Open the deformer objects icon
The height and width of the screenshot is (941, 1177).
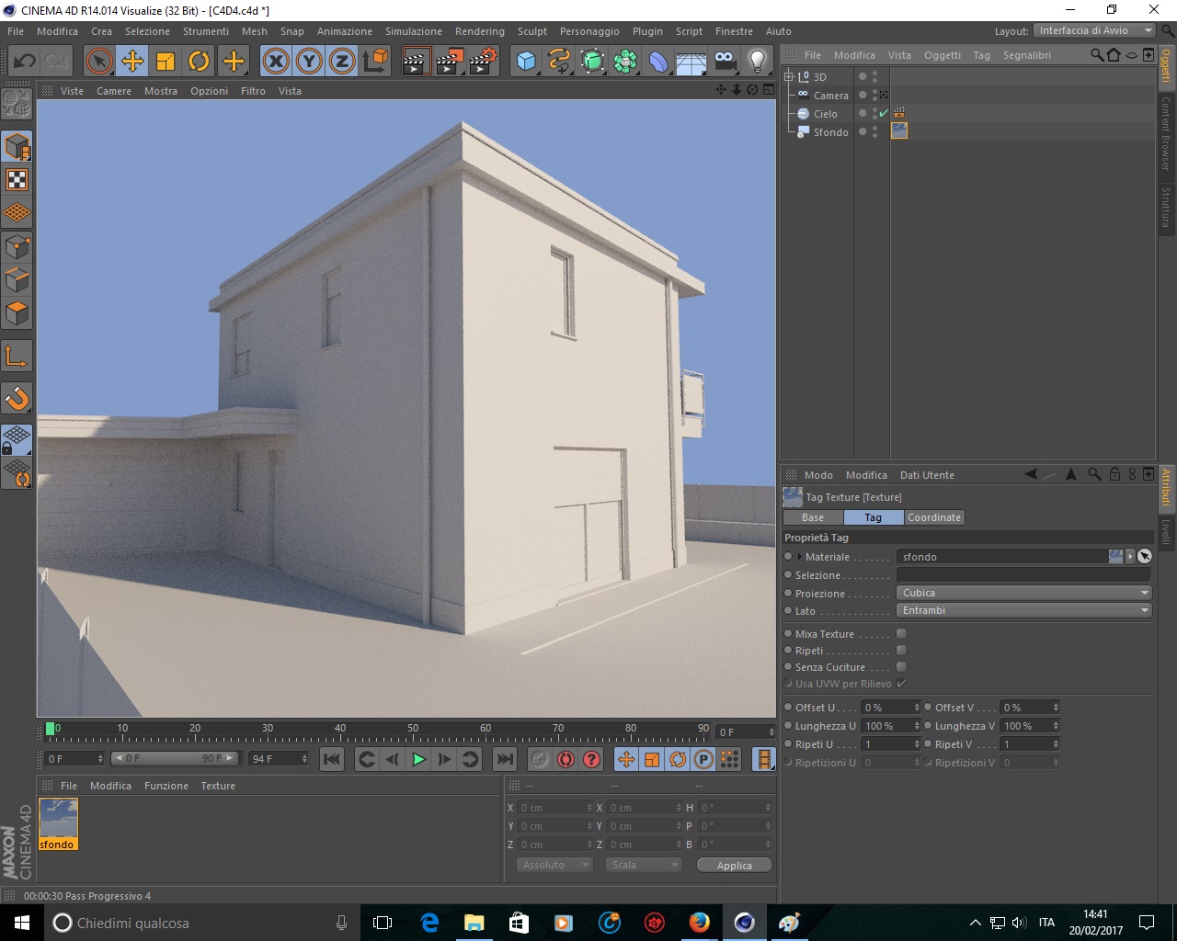tap(658, 62)
